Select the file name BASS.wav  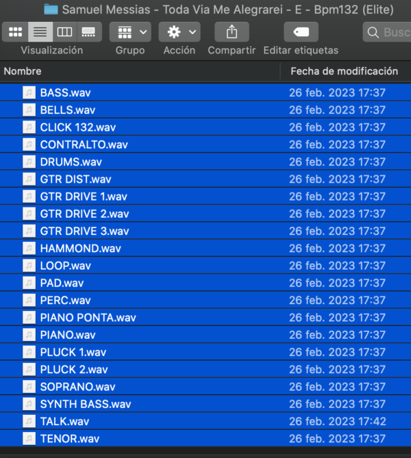point(66,92)
